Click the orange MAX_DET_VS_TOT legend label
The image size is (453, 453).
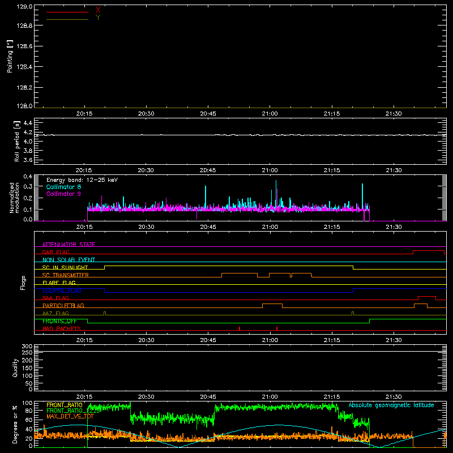(x=70, y=416)
